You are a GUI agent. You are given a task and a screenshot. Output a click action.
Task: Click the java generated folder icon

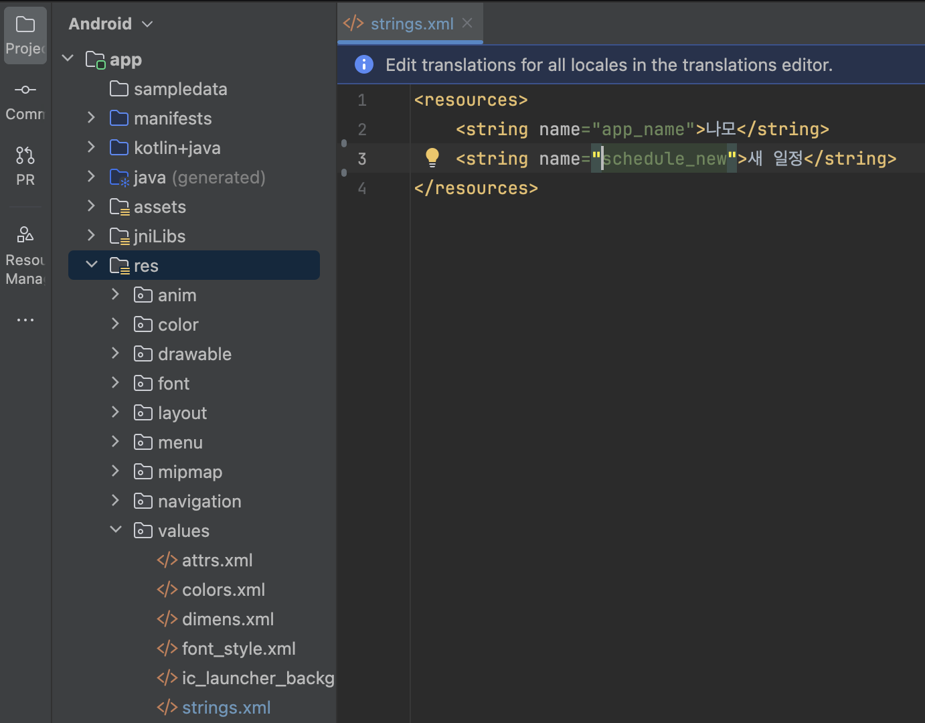[119, 177]
